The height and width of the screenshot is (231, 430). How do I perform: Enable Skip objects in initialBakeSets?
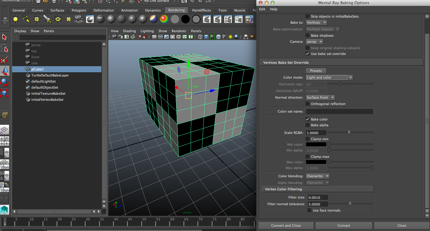coord(308,16)
